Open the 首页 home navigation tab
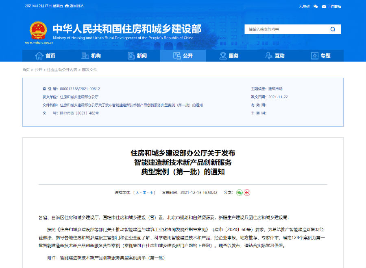 coord(45,56)
